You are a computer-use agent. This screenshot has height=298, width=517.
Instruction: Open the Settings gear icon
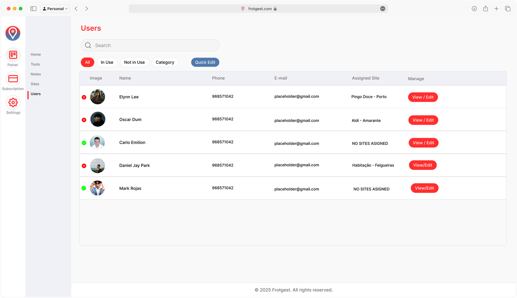(x=13, y=103)
